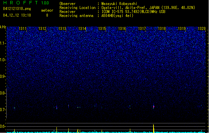The height and width of the screenshot is (133, 209).
Task: Click the strong red meteor echo before 1318
Action: coord(154,107)
